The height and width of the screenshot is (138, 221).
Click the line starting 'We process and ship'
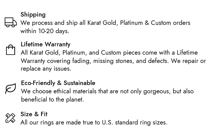105,23
